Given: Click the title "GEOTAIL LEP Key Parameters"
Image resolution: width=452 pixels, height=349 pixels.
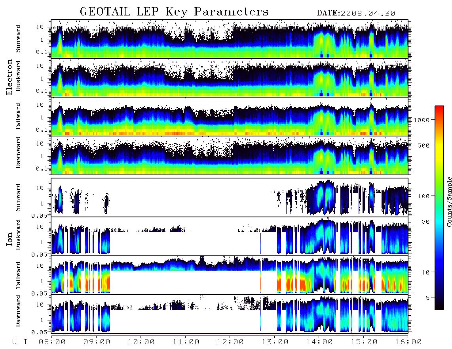Looking at the screenshot, I should (x=174, y=12).
